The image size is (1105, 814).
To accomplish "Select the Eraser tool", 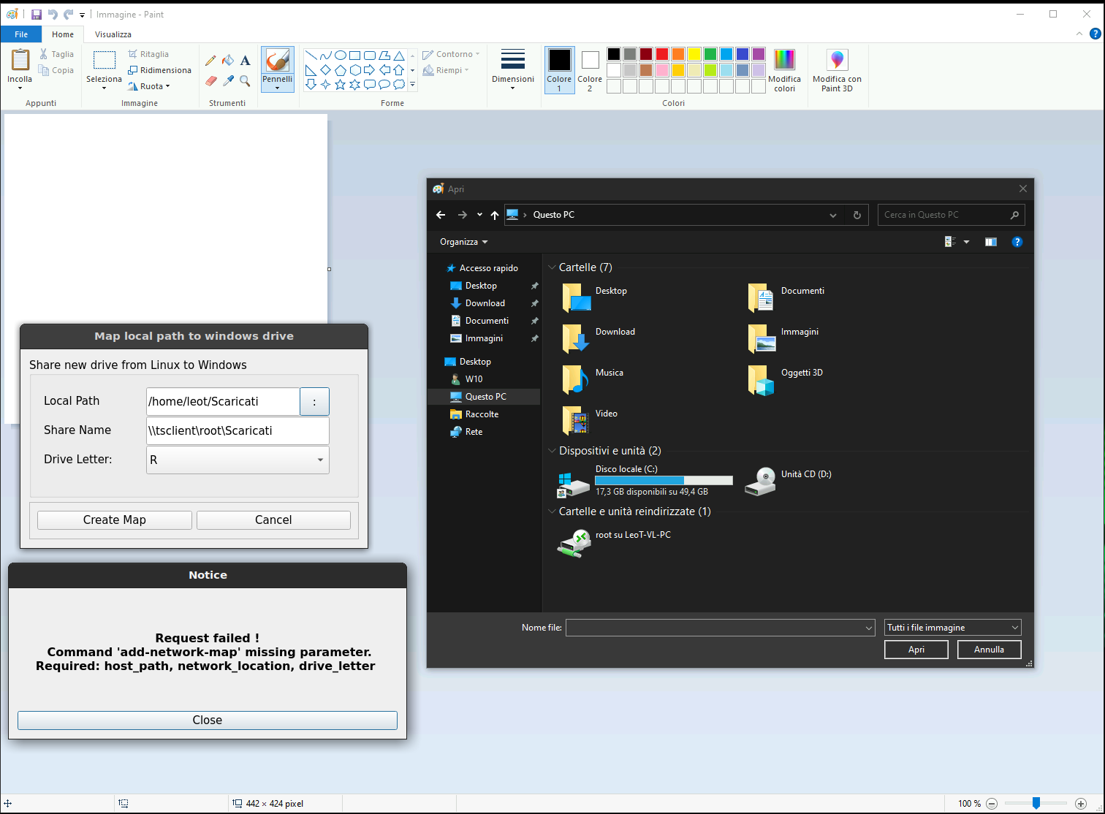I will (211, 80).
